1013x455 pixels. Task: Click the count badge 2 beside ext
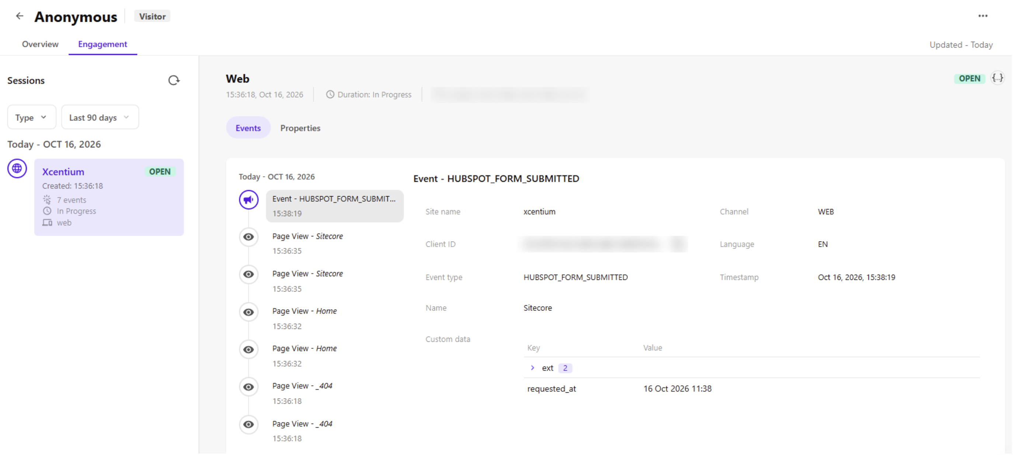565,368
